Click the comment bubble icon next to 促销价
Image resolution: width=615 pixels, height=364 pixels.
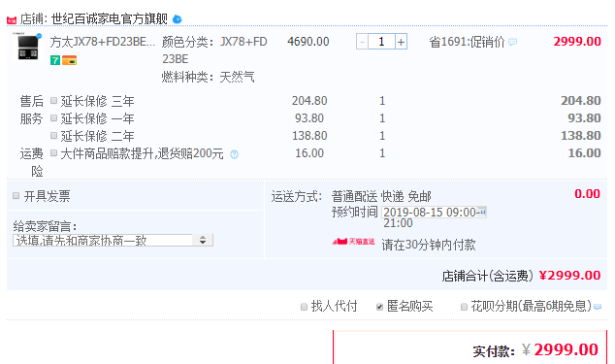click(512, 42)
